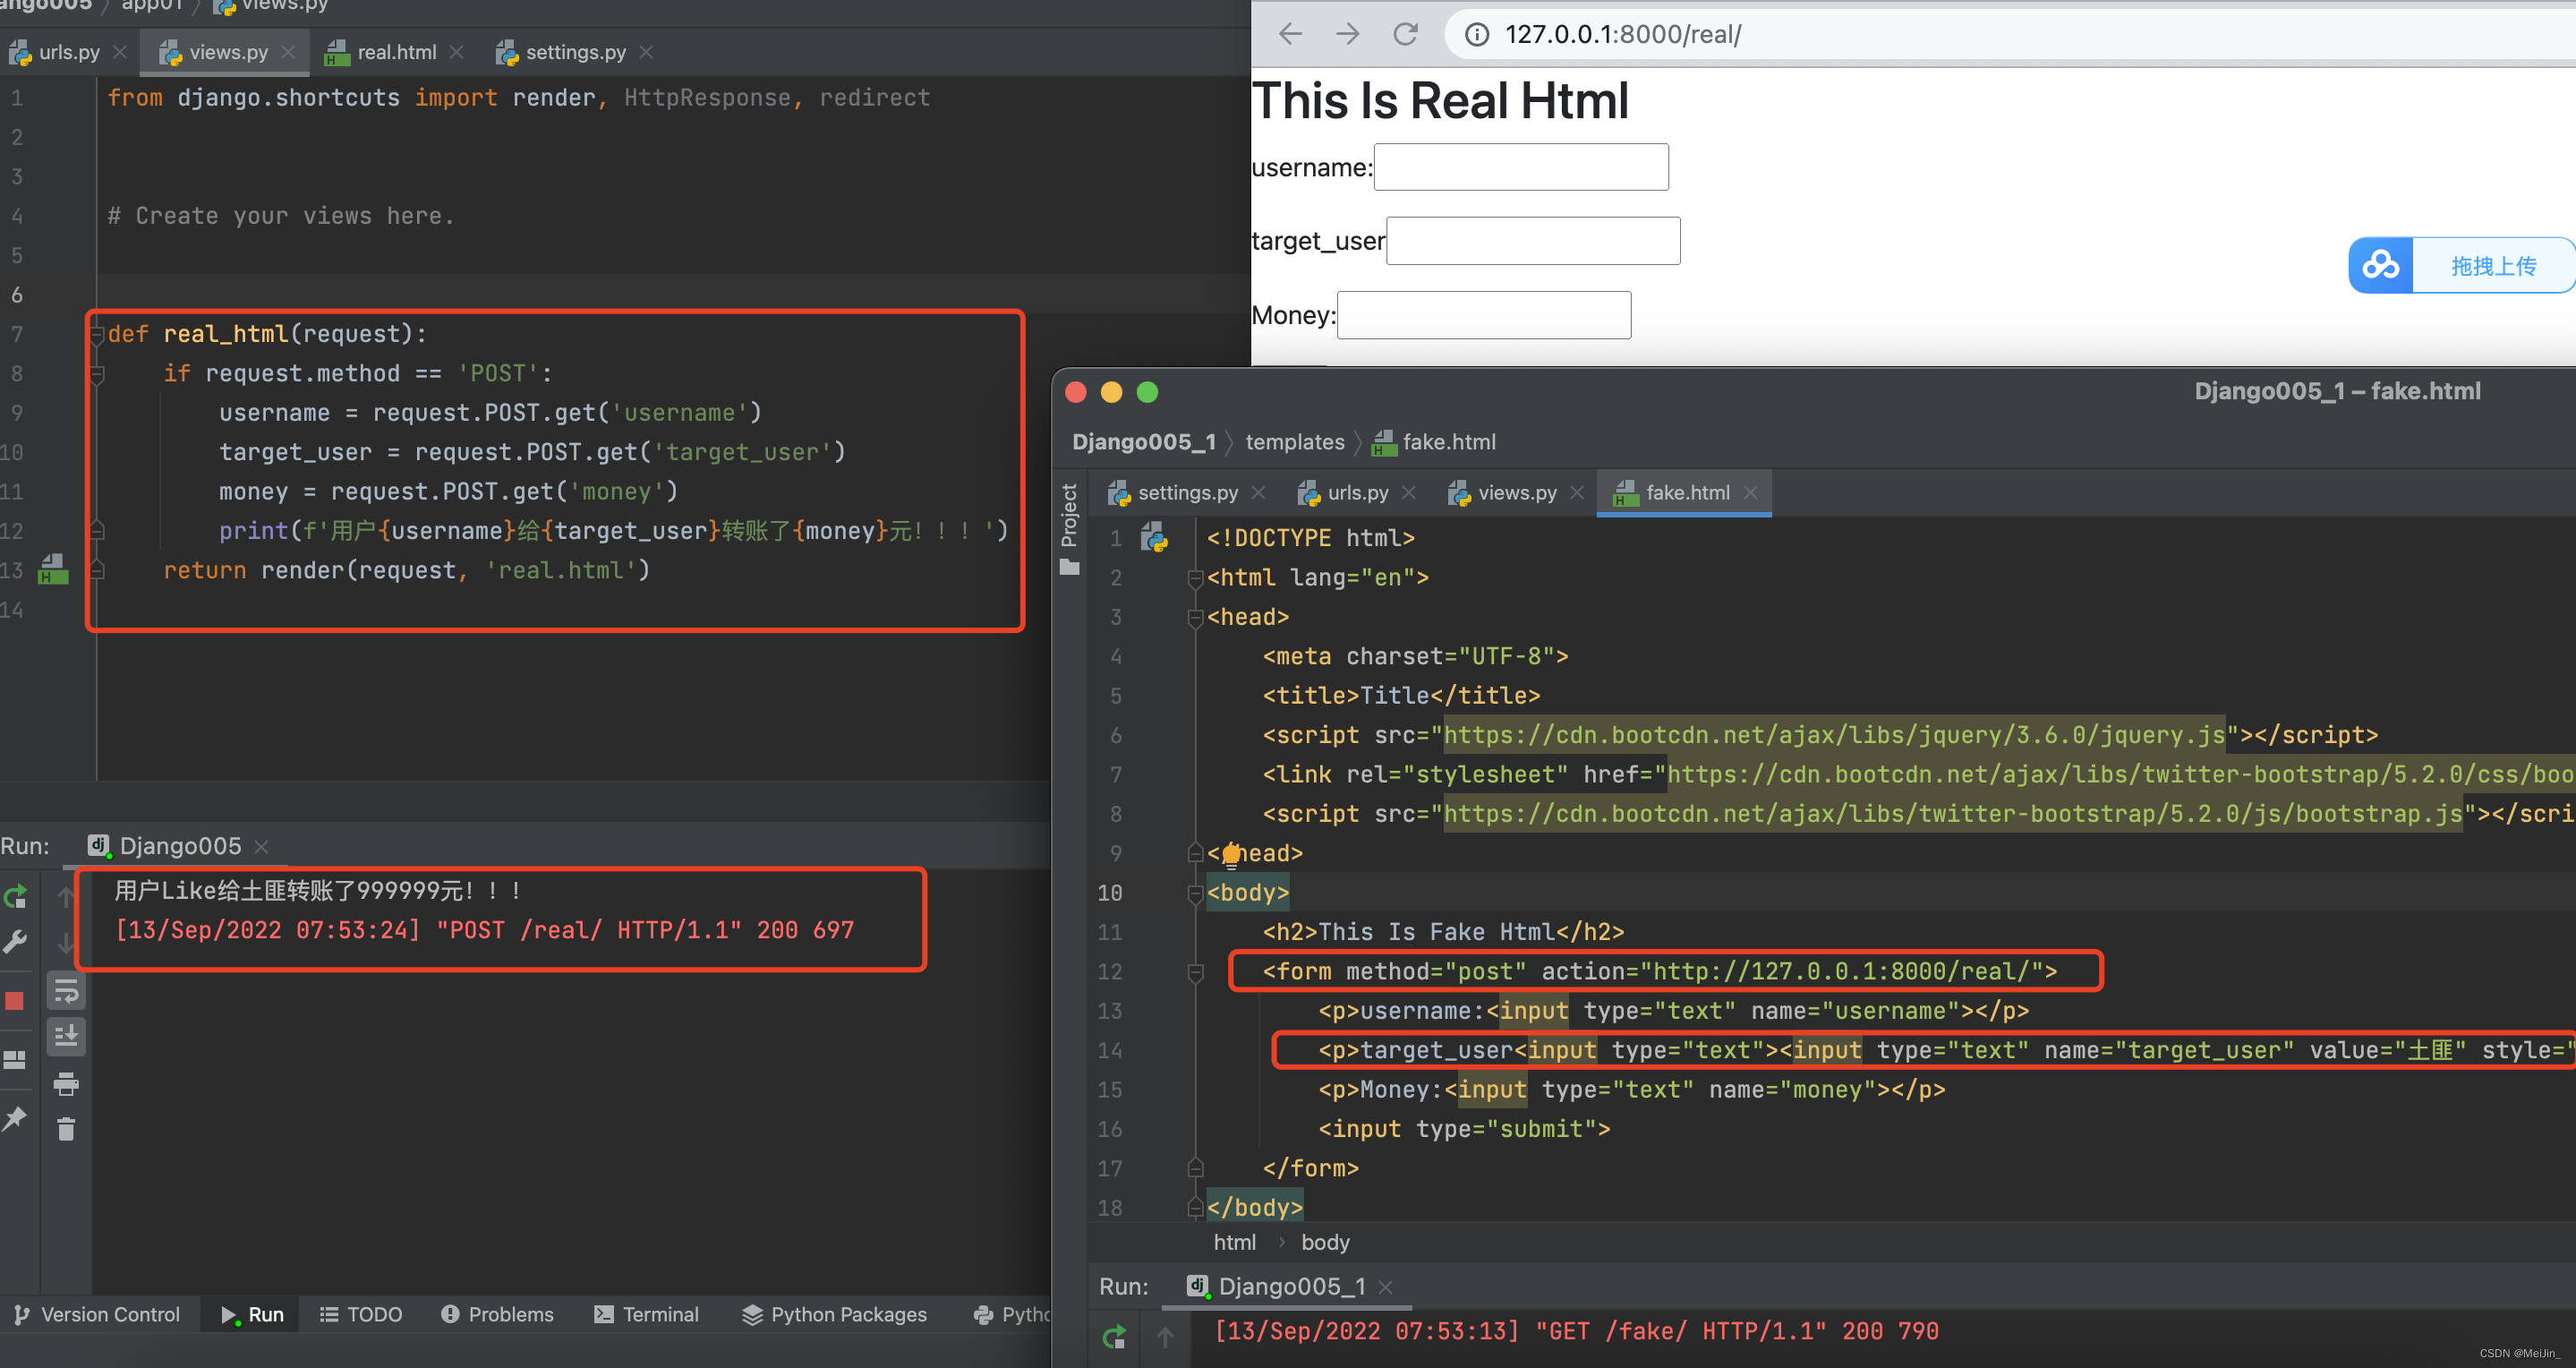Focus the Money input field in browser
This screenshot has height=1368, width=2576.
click(1484, 315)
